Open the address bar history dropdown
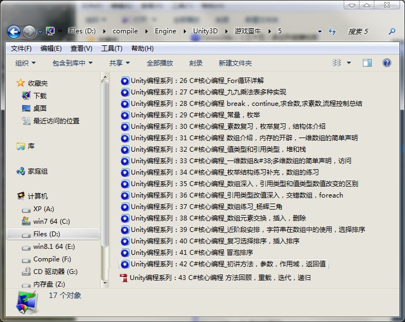The height and width of the screenshot is (322, 405). [320, 32]
